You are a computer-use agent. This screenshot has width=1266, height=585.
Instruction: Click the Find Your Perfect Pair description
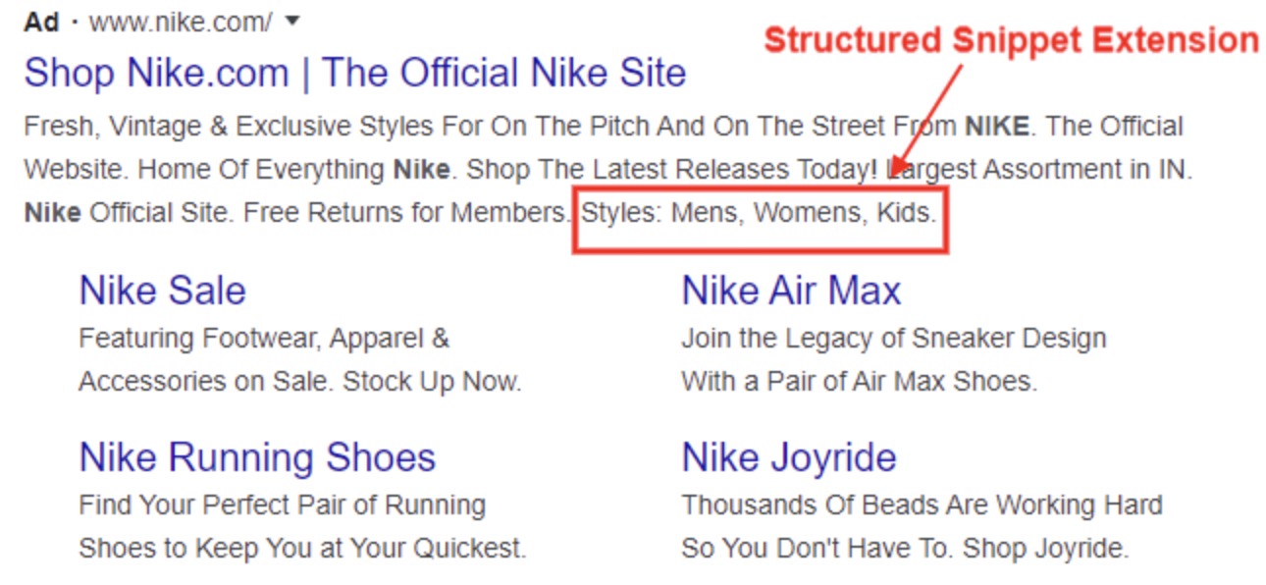(x=282, y=505)
